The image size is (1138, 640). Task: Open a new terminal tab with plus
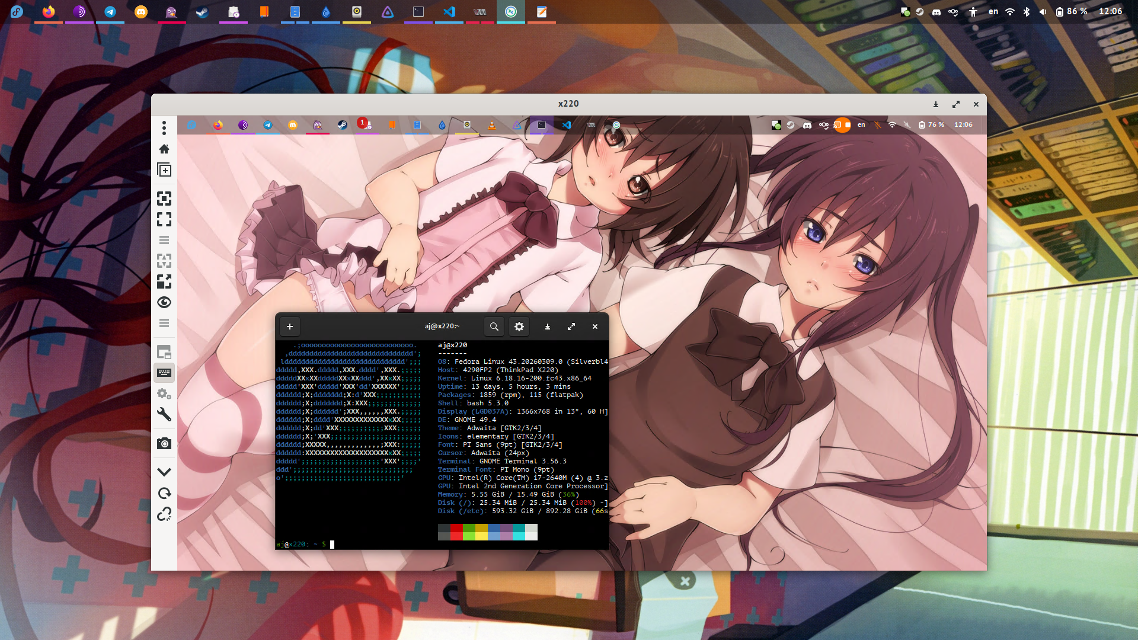tap(290, 327)
